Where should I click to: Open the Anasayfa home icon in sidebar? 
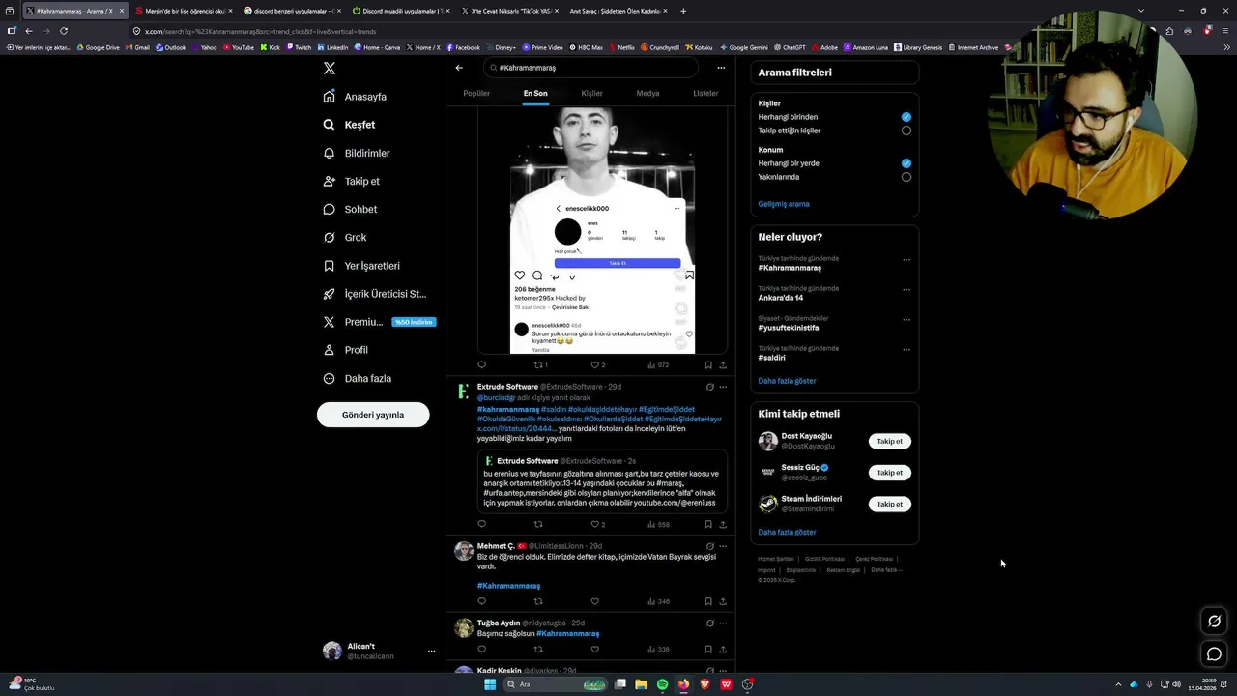(330, 97)
